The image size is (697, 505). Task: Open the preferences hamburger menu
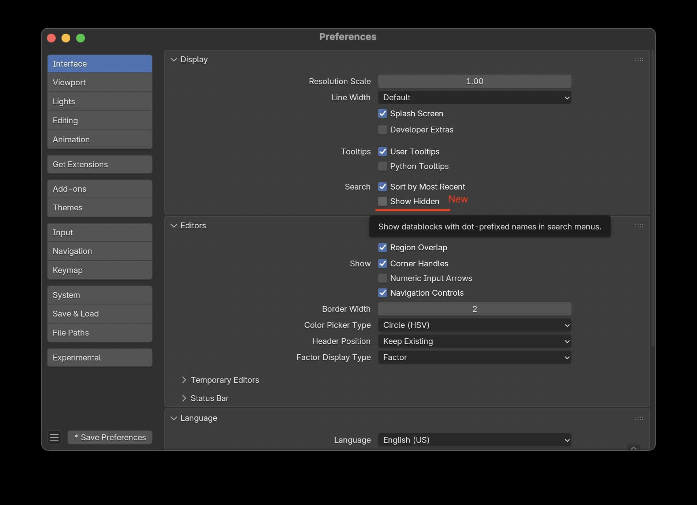point(54,437)
